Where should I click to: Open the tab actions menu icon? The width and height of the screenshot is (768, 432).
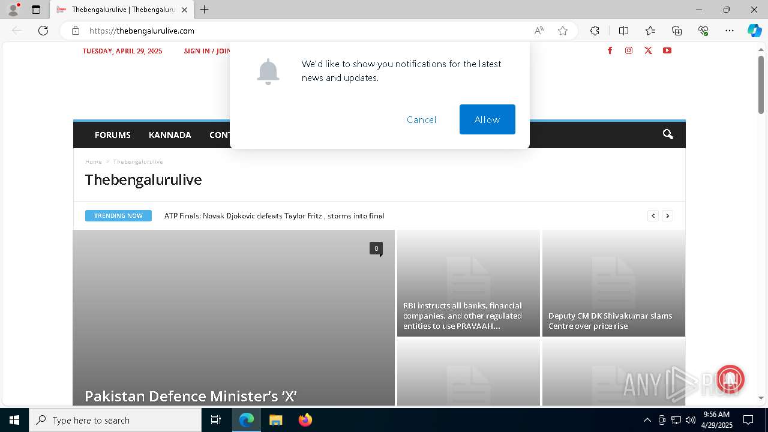36,10
